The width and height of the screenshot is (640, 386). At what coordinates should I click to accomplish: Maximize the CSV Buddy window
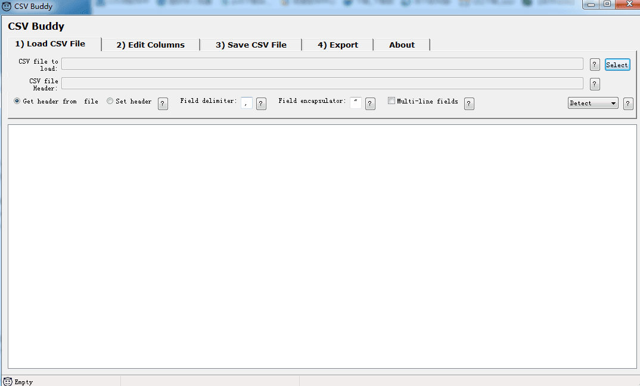click(607, 5)
